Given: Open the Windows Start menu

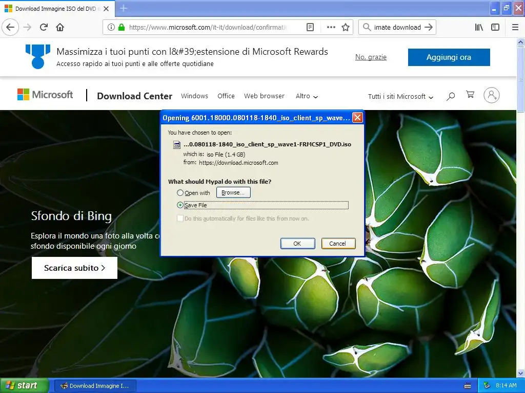Looking at the screenshot, I should (24, 385).
